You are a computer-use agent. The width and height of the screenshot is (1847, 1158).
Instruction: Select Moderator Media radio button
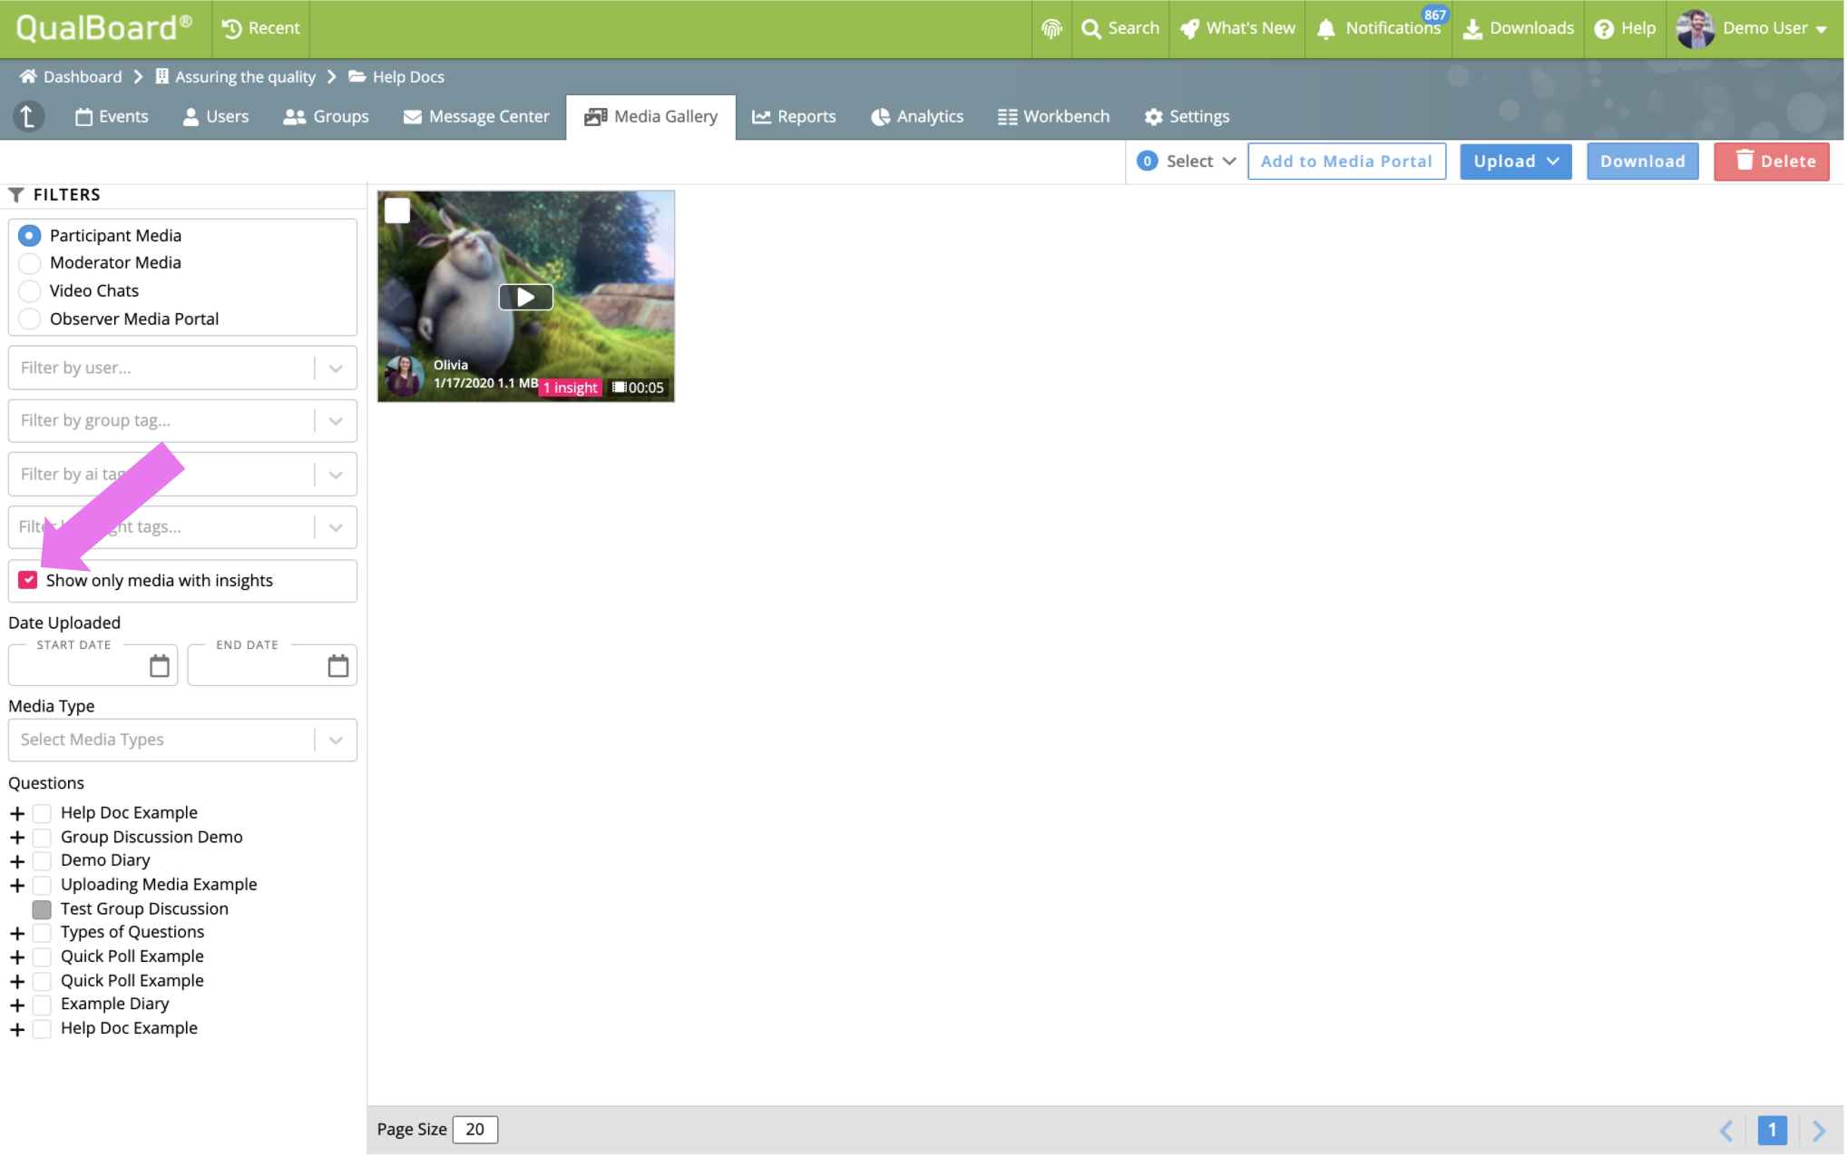(x=30, y=263)
